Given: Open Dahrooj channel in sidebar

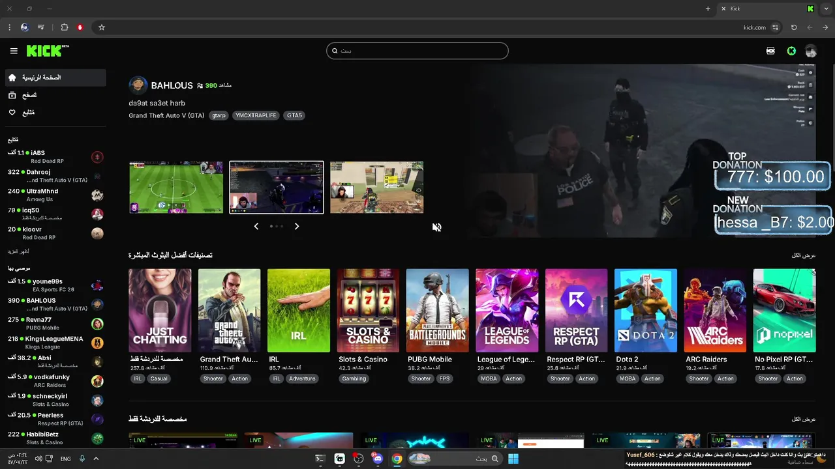Looking at the screenshot, I should tap(55, 176).
